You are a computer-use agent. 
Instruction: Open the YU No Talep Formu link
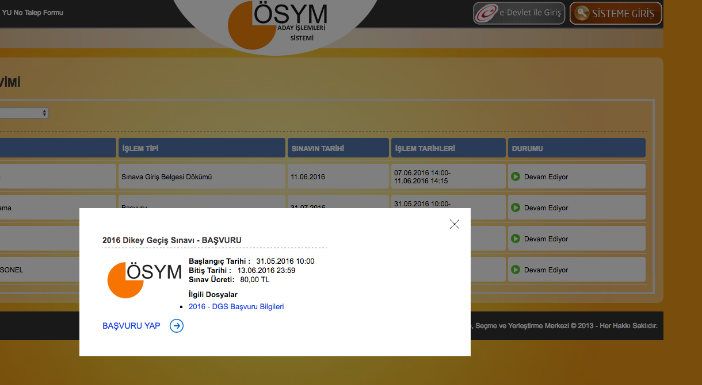pyautogui.click(x=33, y=13)
